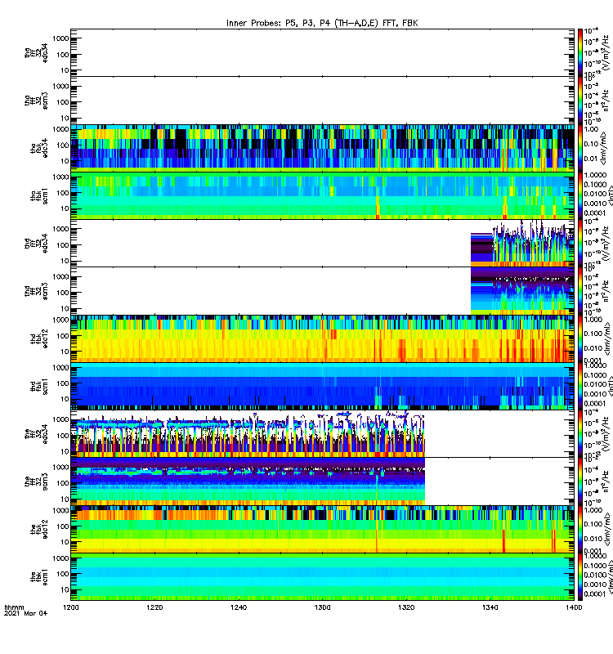Click the color bar beside the fbk scm1 panel
613x654 pixels.
[580, 577]
